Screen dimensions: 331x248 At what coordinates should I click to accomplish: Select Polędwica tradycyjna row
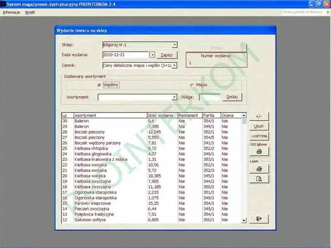[x=151, y=214]
